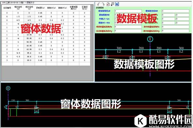Open help via the blue question mark icon
Image resolution: width=193 pixels, height=128 pixels.
click(x=117, y=4)
